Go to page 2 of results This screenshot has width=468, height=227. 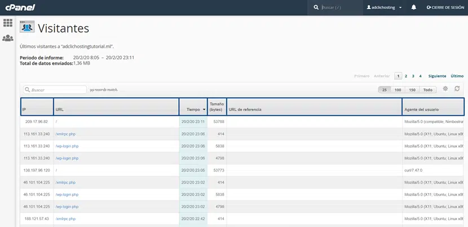405,76
